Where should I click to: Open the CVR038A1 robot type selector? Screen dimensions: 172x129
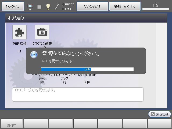(x=92, y=6)
